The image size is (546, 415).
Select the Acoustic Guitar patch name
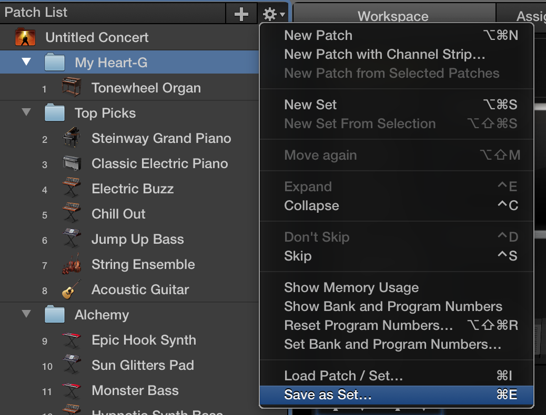tap(140, 289)
